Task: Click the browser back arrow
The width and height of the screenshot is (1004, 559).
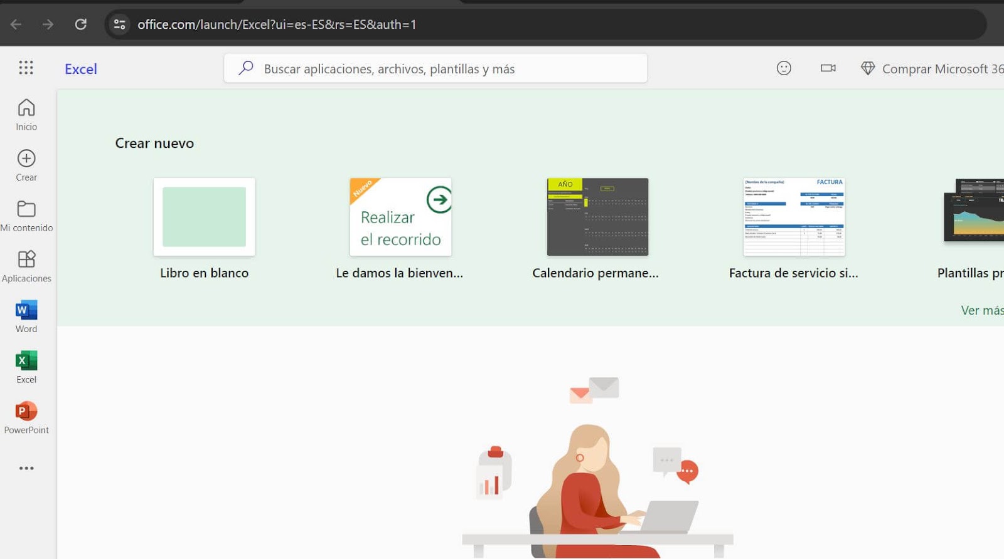Action: tap(16, 24)
